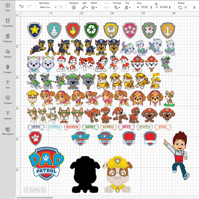Click the rotate angle input field
Viewport: 199px width, 199px height.
point(188,7)
